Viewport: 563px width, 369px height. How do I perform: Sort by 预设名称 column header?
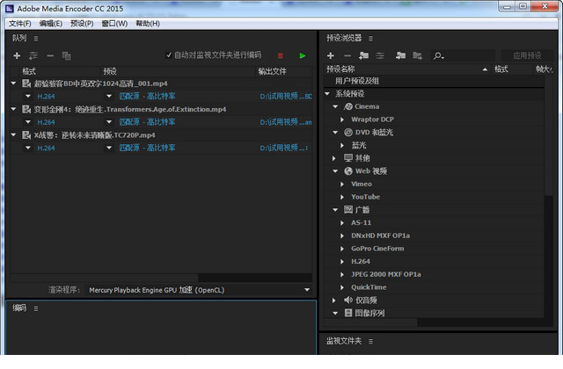click(x=340, y=69)
